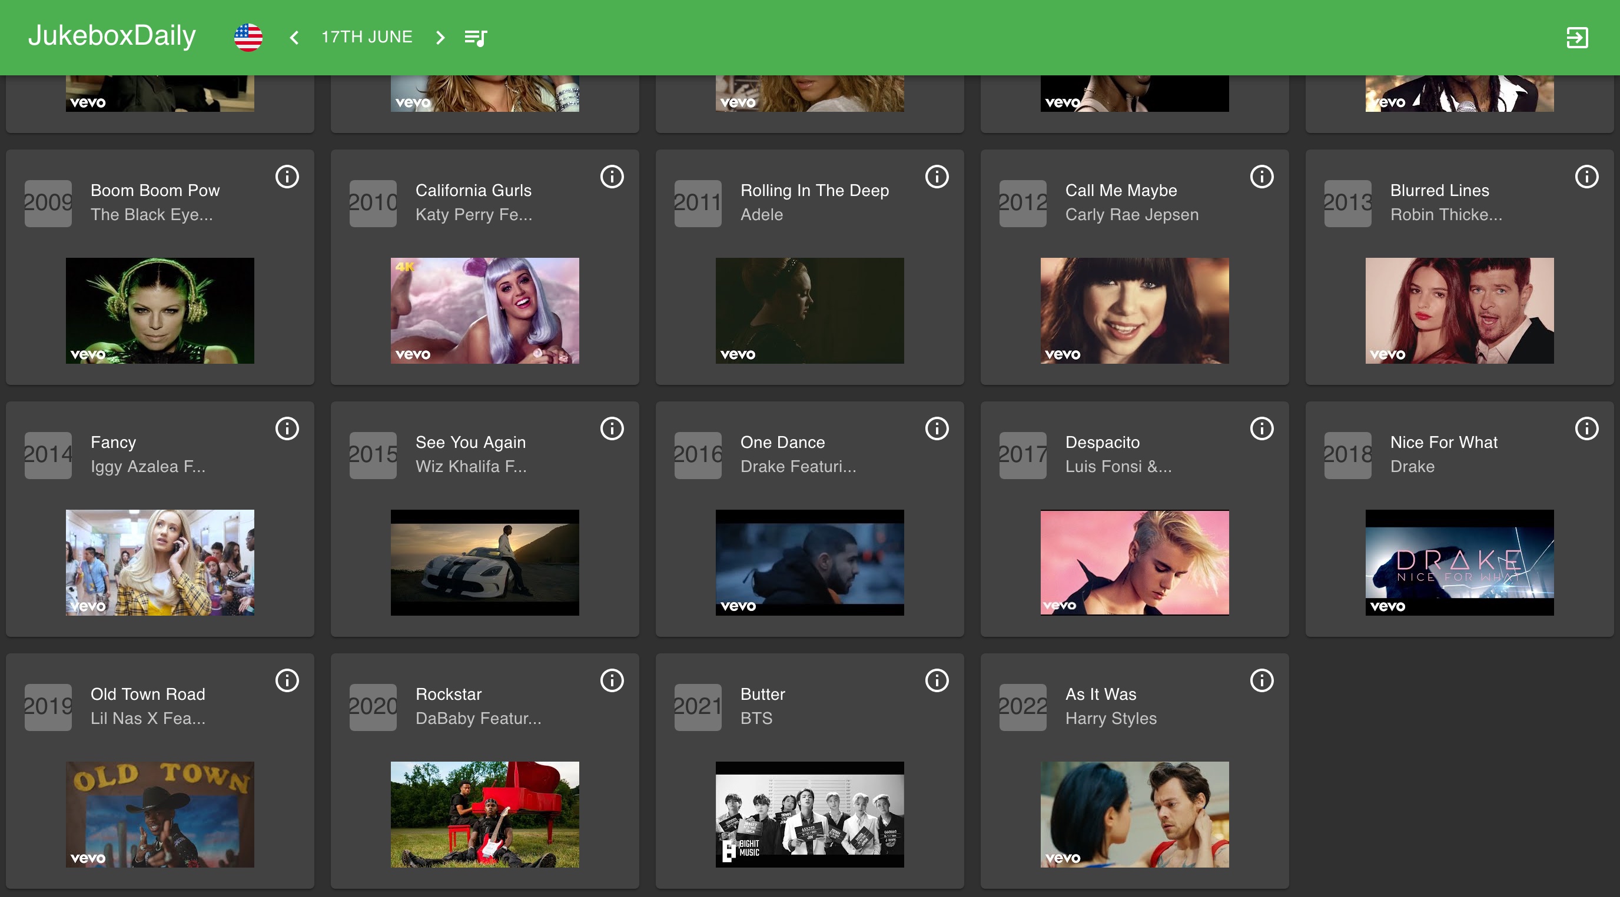
Task: Open info icon on Rockstar card
Action: pyautogui.click(x=611, y=680)
